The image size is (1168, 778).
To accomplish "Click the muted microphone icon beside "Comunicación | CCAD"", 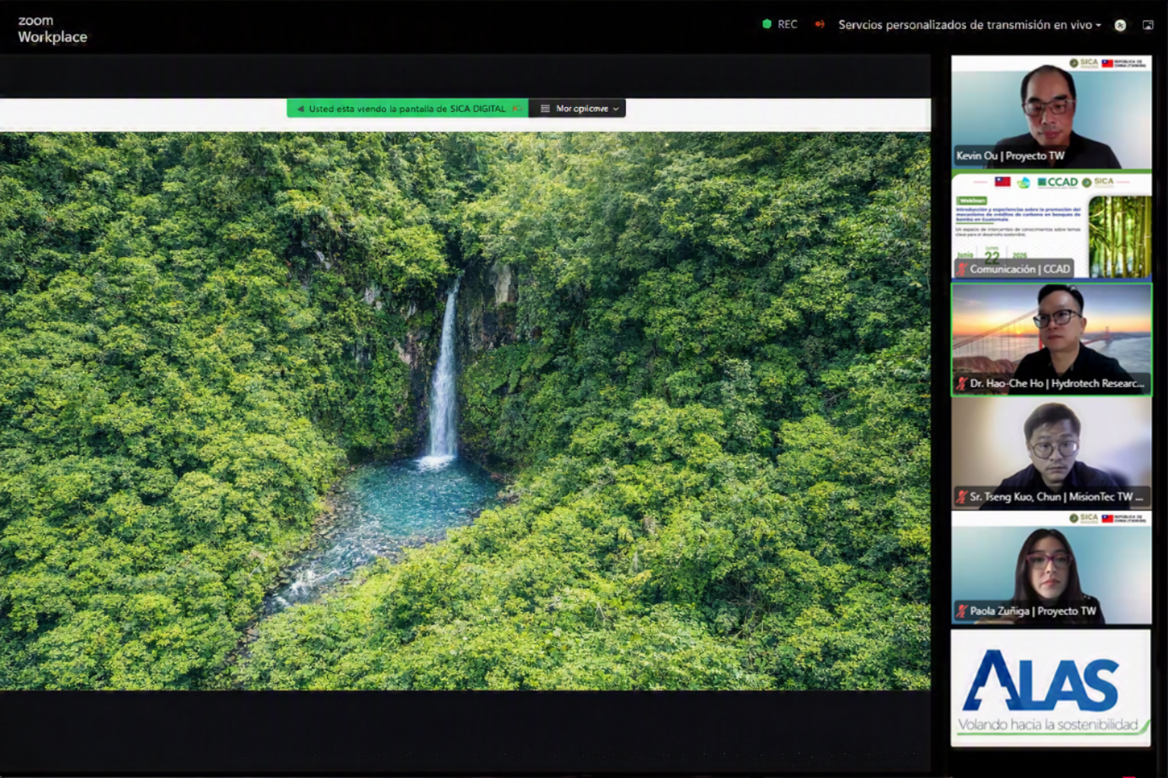I will tap(962, 269).
